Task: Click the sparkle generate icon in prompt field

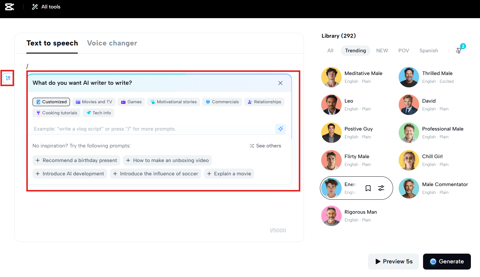Action: tap(281, 129)
